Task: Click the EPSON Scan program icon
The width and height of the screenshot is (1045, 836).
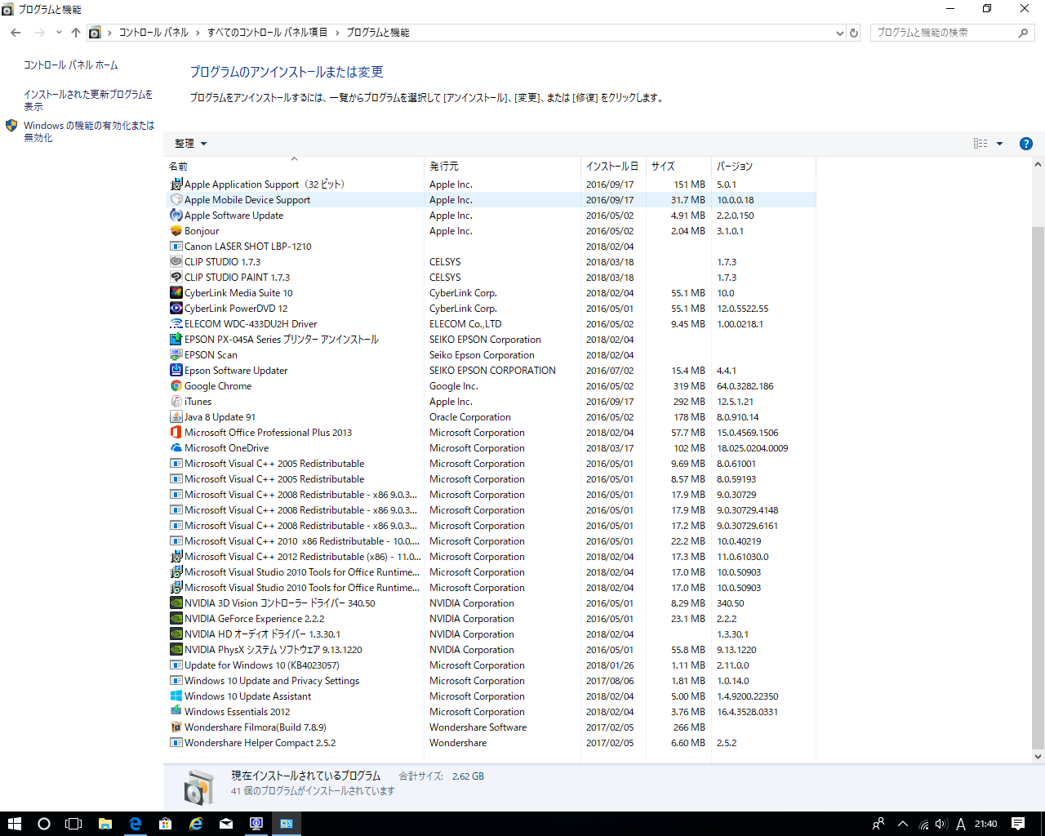Action: click(176, 355)
